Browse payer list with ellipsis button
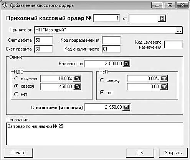Viewport: 190px width, 160px height. coord(179,30)
